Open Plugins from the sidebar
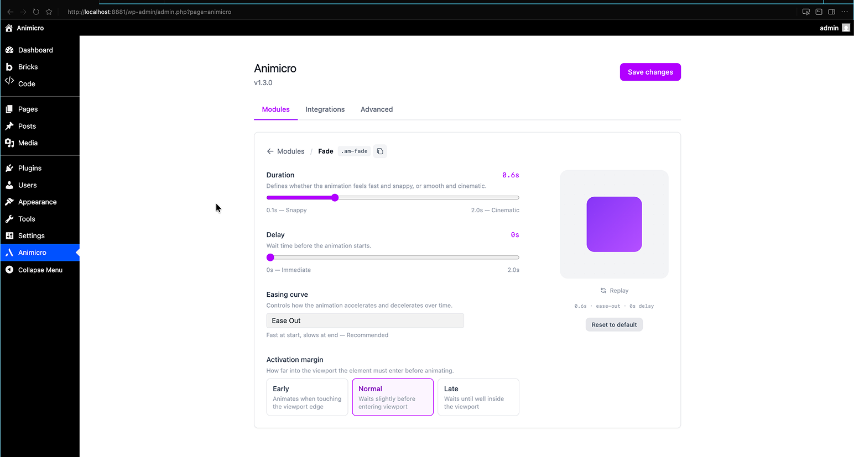The height and width of the screenshot is (457, 854). pos(31,167)
